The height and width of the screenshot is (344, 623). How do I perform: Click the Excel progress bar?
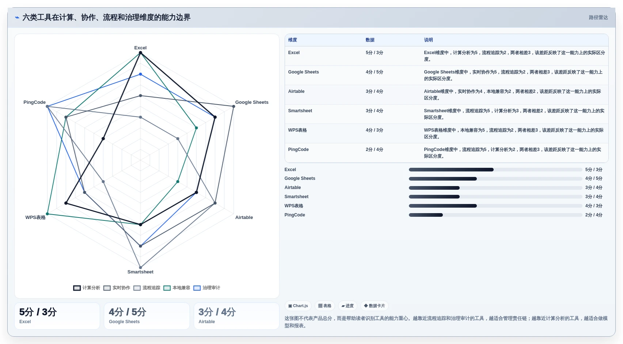495,170
